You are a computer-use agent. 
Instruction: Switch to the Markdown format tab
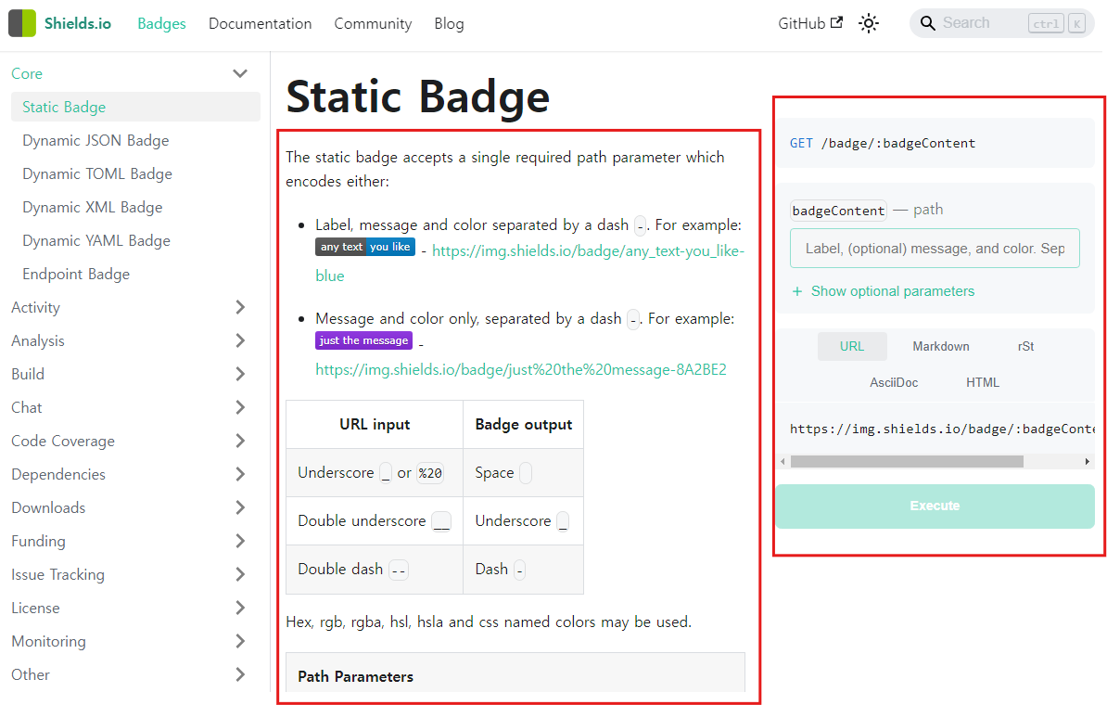point(941,346)
